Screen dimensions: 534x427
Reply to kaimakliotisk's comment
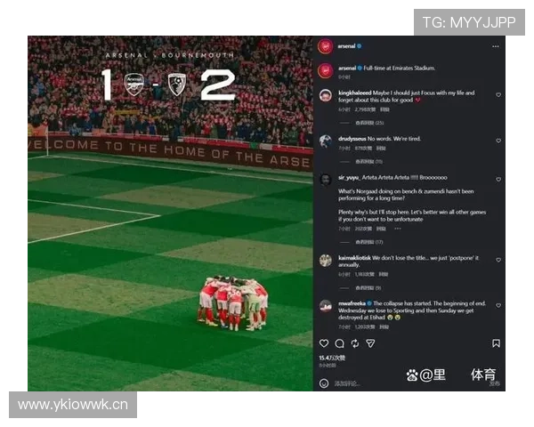coord(384,274)
